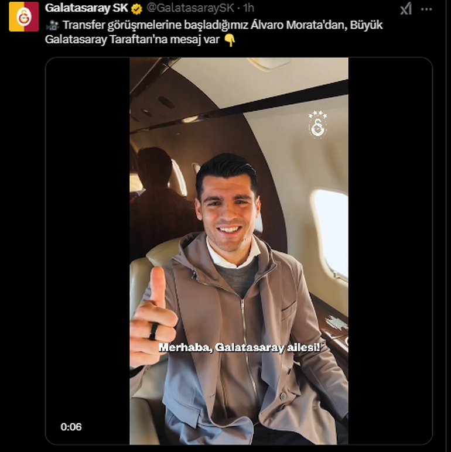Open the Galatasaray SK profile avatar
This screenshot has height=452, width=451.
pos(23,17)
